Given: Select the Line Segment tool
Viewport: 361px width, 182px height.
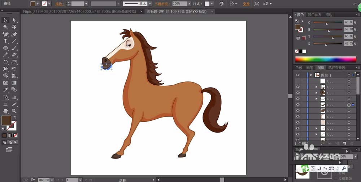Looking at the screenshot, I should [x=14, y=41].
